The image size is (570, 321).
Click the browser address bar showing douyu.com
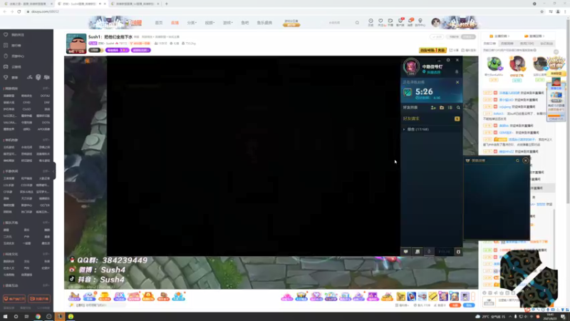(280, 11)
